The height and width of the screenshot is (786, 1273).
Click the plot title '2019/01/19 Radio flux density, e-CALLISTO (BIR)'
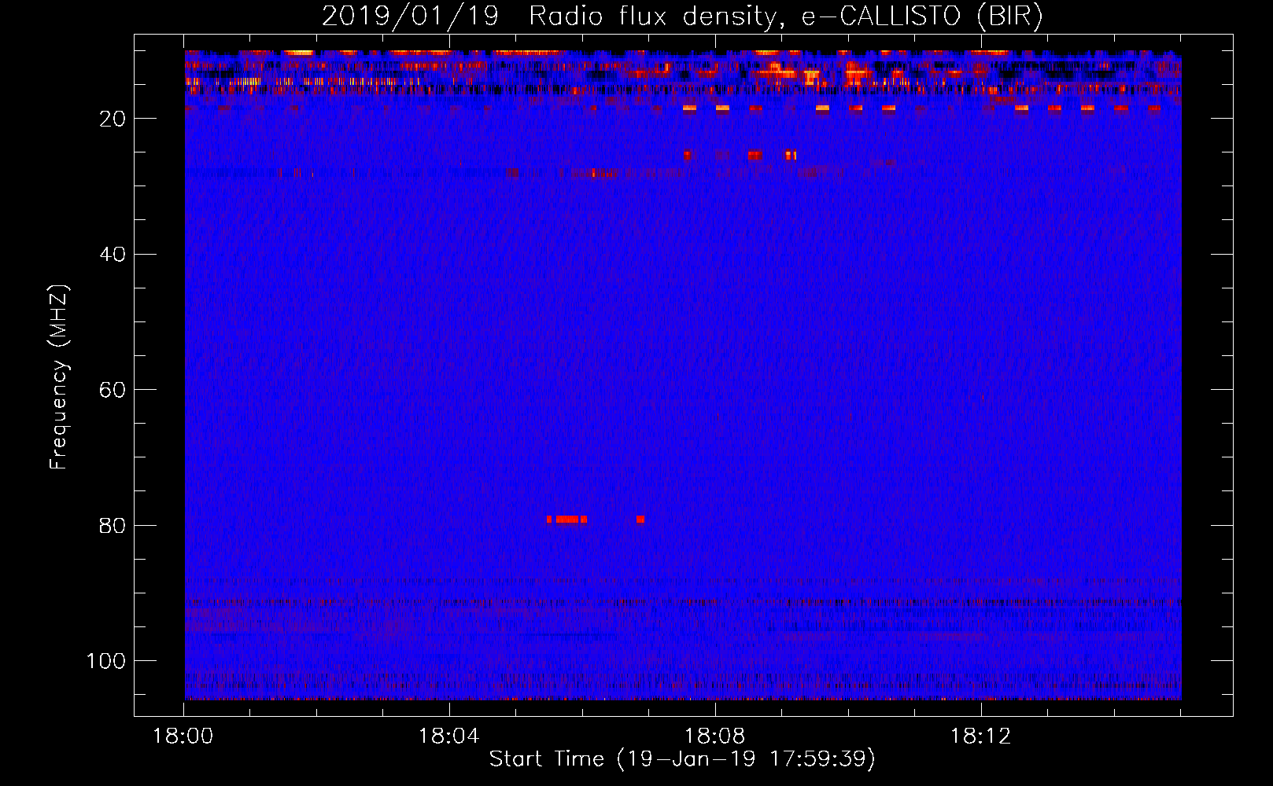(682, 16)
